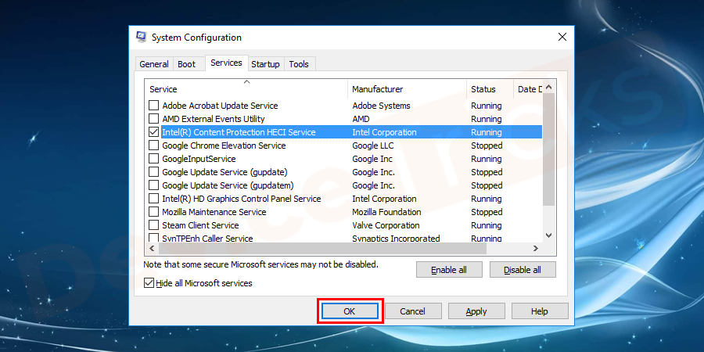
Task: Check Mozilla Maintenance Service checkbox
Action: (154, 212)
